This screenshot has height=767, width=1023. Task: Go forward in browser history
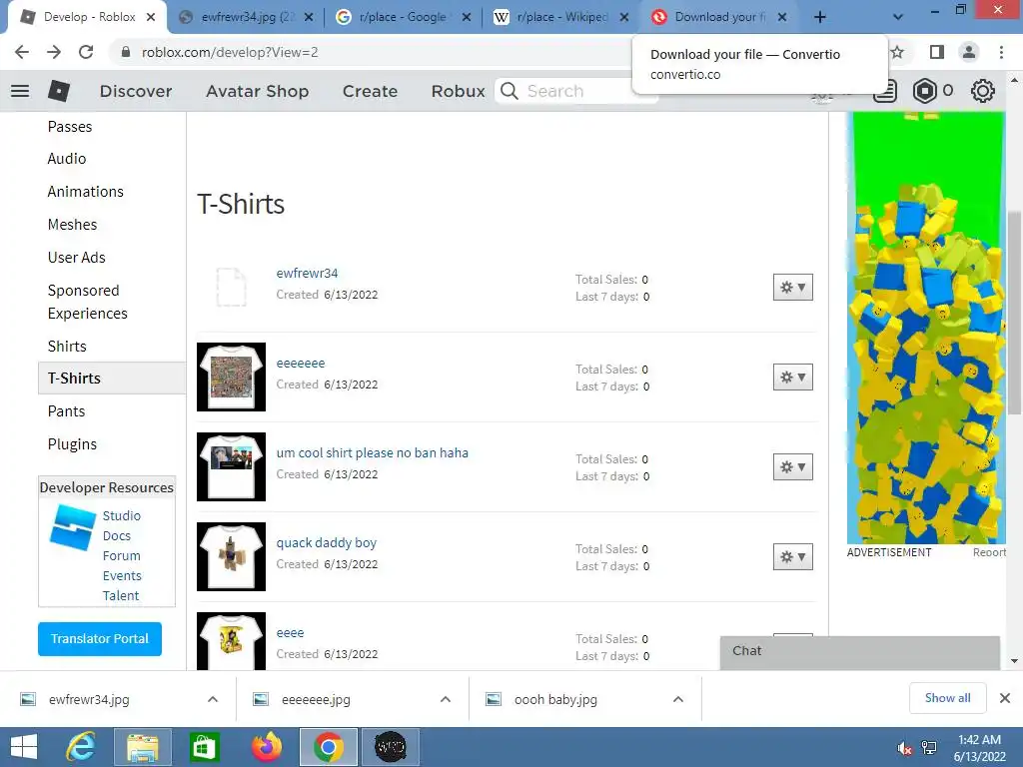click(x=54, y=52)
